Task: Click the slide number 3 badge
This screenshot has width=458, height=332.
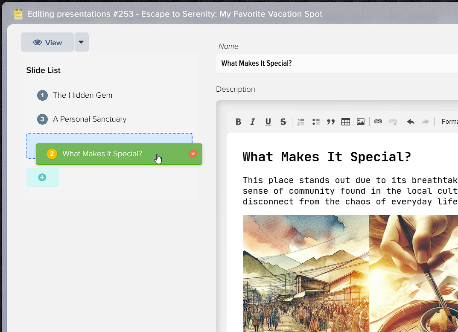Action: click(x=42, y=119)
